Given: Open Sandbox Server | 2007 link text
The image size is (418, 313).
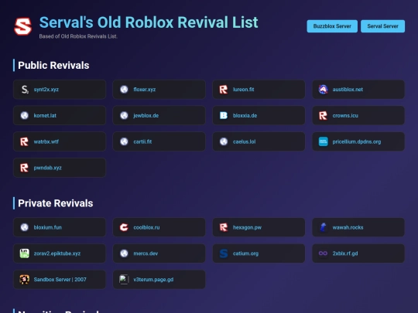Looking at the screenshot, I should pyautogui.click(x=60, y=280).
